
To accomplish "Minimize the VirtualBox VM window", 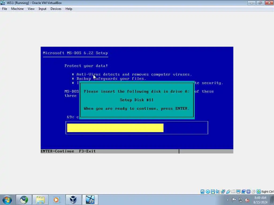I will click(x=252, y=3).
